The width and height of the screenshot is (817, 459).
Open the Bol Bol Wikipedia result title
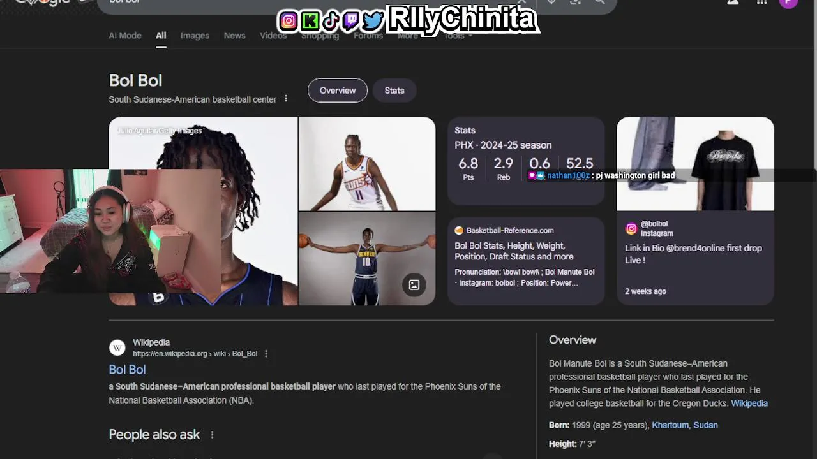tap(127, 370)
